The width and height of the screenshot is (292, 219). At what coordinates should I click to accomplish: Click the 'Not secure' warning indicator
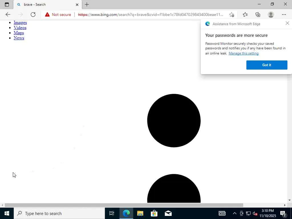pyautogui.click(x=58, y=15)
